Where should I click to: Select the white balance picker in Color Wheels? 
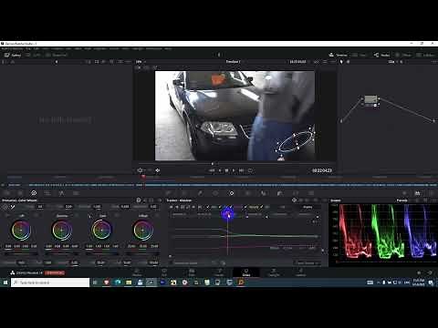click(13, 207)
